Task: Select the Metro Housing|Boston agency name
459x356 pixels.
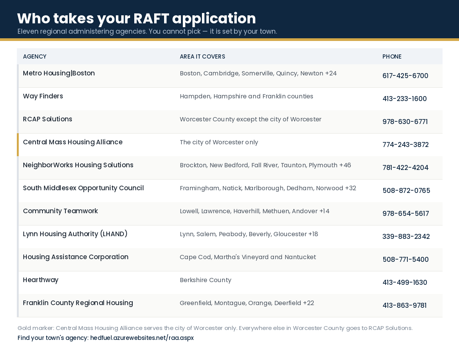Action: [x=59, y=73]
